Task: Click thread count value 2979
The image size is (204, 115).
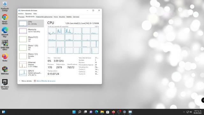Action: (x=59, y=67)
